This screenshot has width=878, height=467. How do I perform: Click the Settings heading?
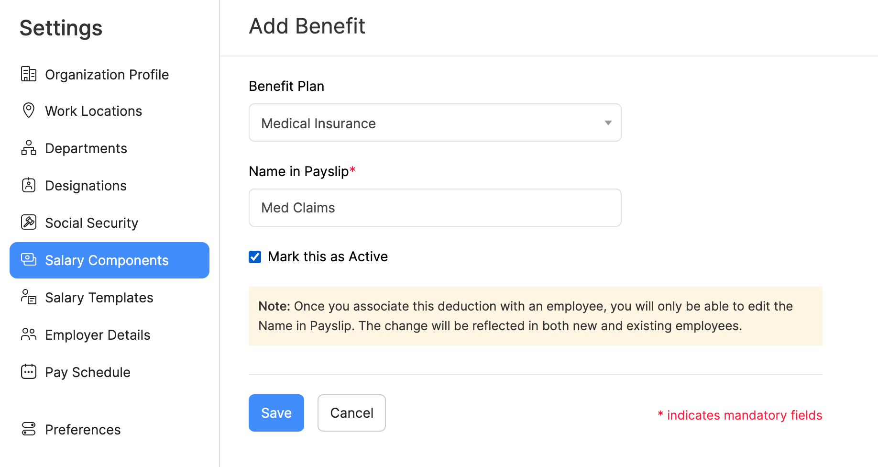[61, 28]
